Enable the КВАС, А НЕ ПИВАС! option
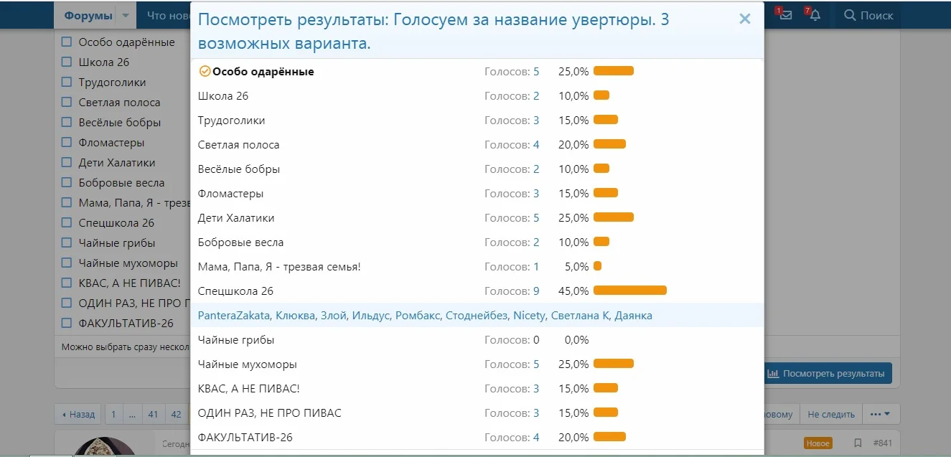Screen dimensions: 951x457 pyautogui.click(x=67, y=283)
